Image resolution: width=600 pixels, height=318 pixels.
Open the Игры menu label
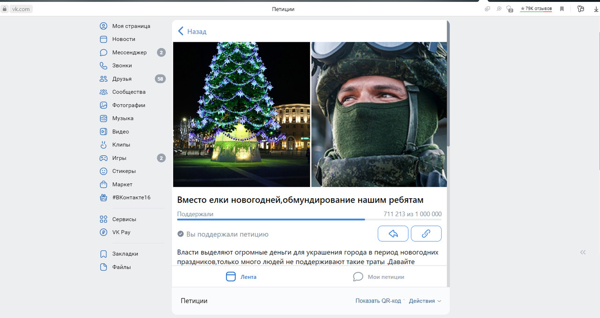coord(119,158)
